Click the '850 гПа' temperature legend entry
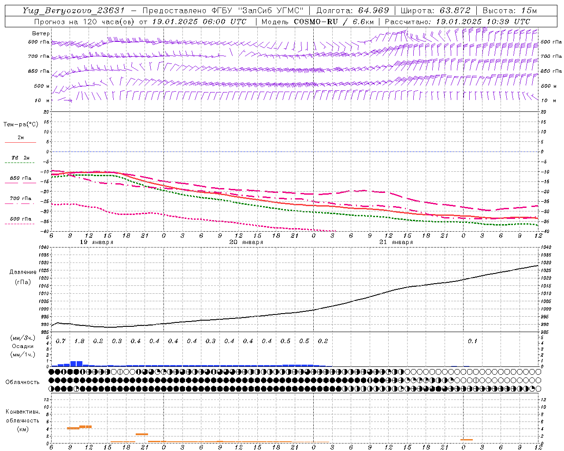Viewport: 564px width, 451px height. click(x=21, y=178)
